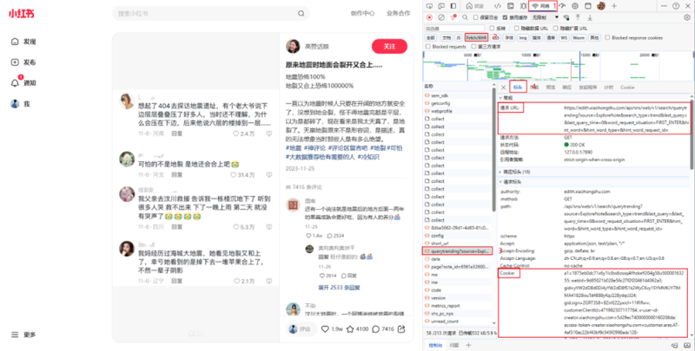Image resolution: width=695 pixels, height=351 pixels.
Task: Select the 响应 request detail tab
Action: [x=567, y=88]
